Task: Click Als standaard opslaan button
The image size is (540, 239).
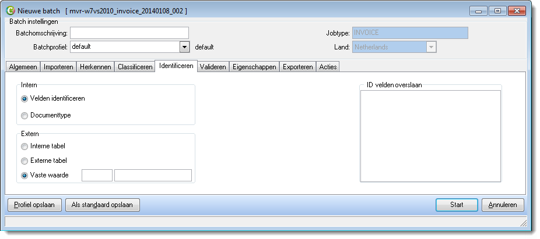Action: [102, 205]
